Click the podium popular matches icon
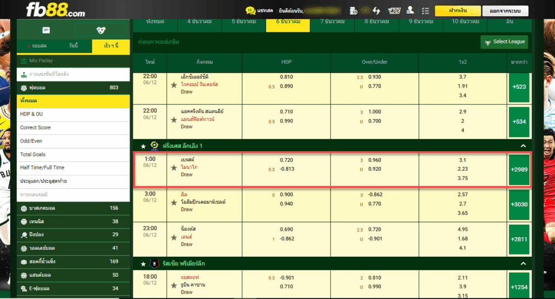This screenshot has width=555, height=299. [x=24, y=74]
